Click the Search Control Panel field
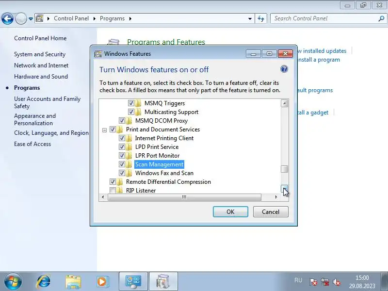Image resolution: width=388 pixels, height=291 pixels. click(x=325, y=18)
